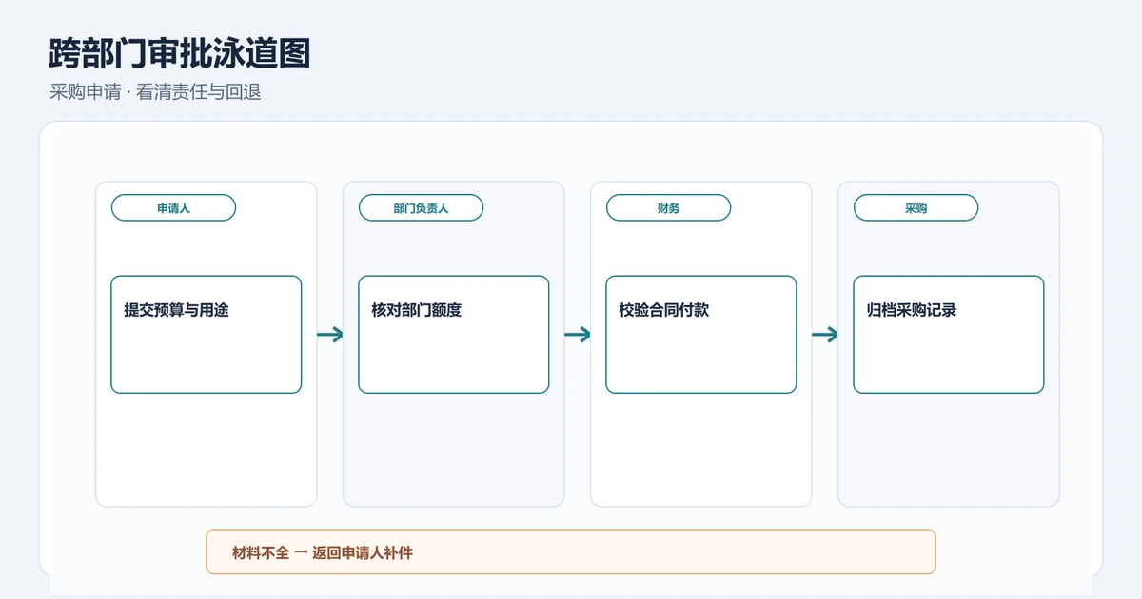Open the 核对部门额度 step card
This screenshot has width=1142, height=599.
pyautogui.click(x=454, y=335)
